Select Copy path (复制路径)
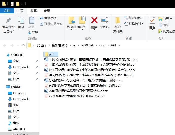 [48, 18]
